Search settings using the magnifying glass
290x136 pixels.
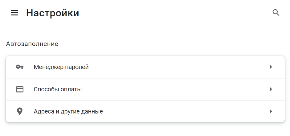click(x=276, y=13)
